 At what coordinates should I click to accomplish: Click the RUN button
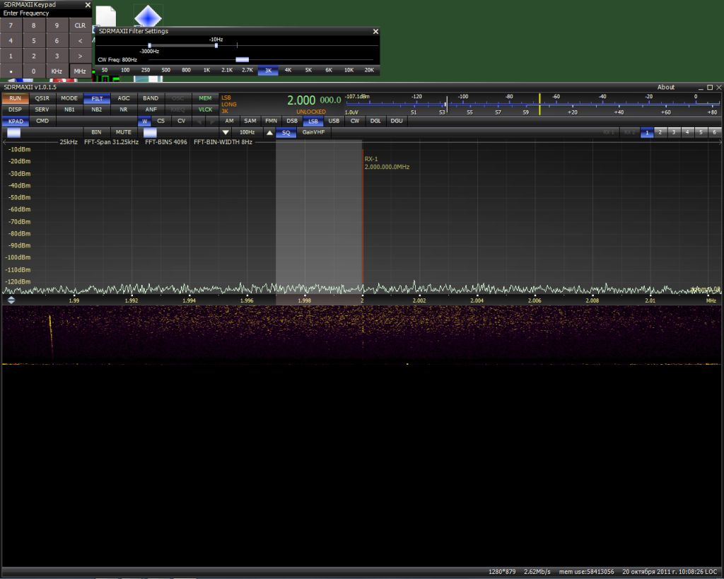pos(16,98)
